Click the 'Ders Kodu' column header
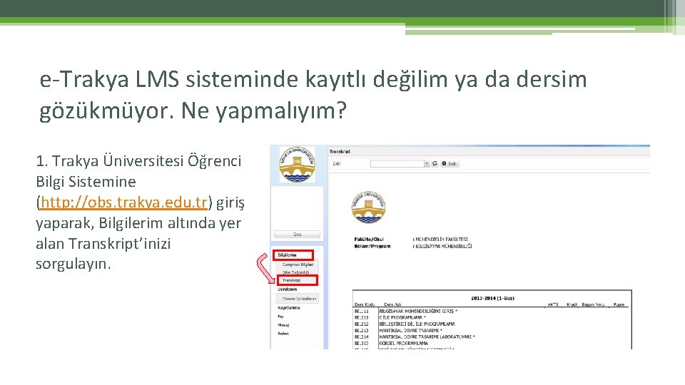 365,304
